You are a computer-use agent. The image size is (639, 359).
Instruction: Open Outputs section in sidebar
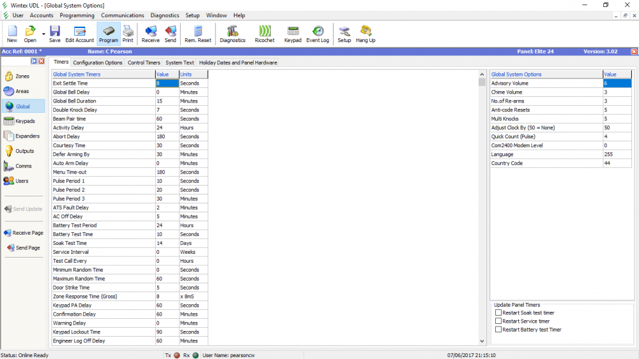(20, 151)
